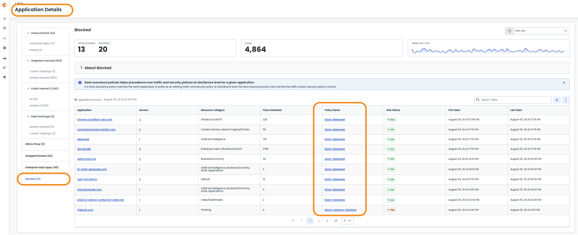
Task: Open the notifications bell icon
Action: click(5, 18)
